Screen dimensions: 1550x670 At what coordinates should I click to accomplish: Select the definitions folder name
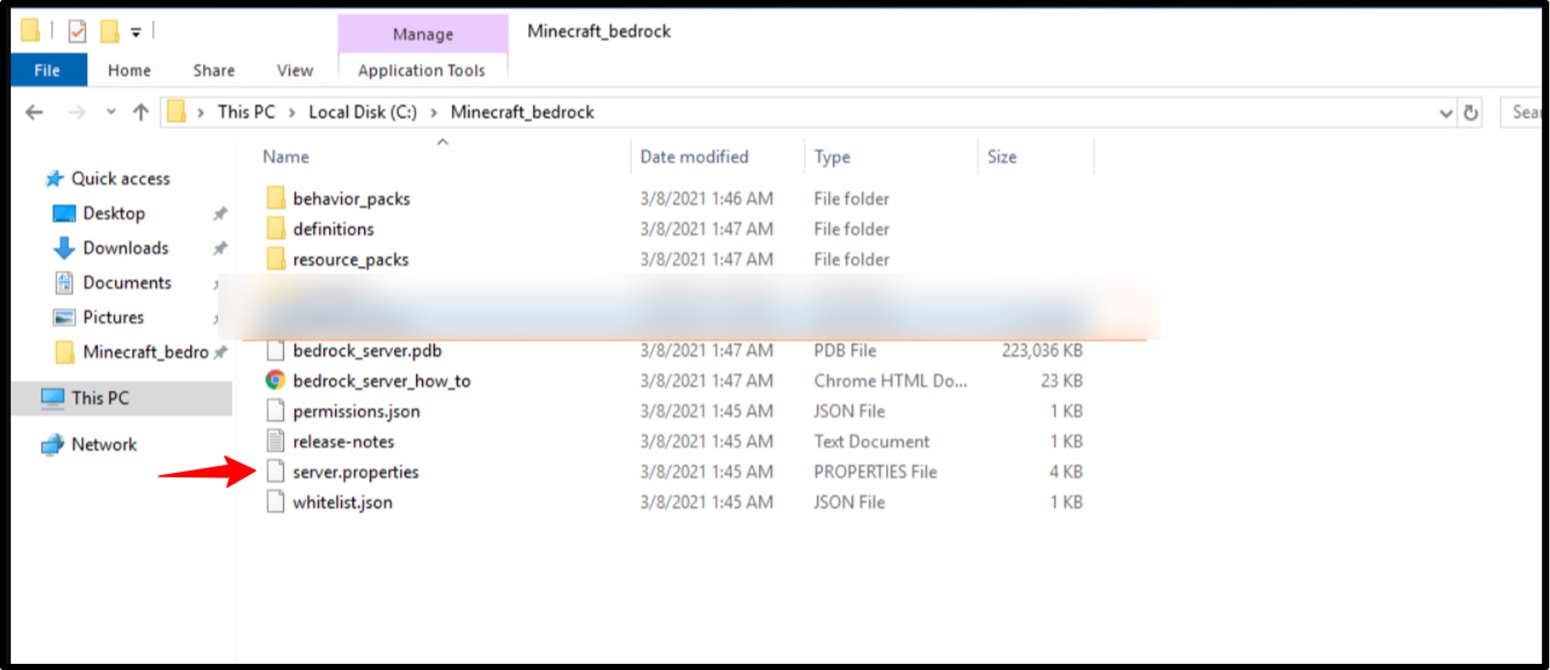(x=333, y=229)
